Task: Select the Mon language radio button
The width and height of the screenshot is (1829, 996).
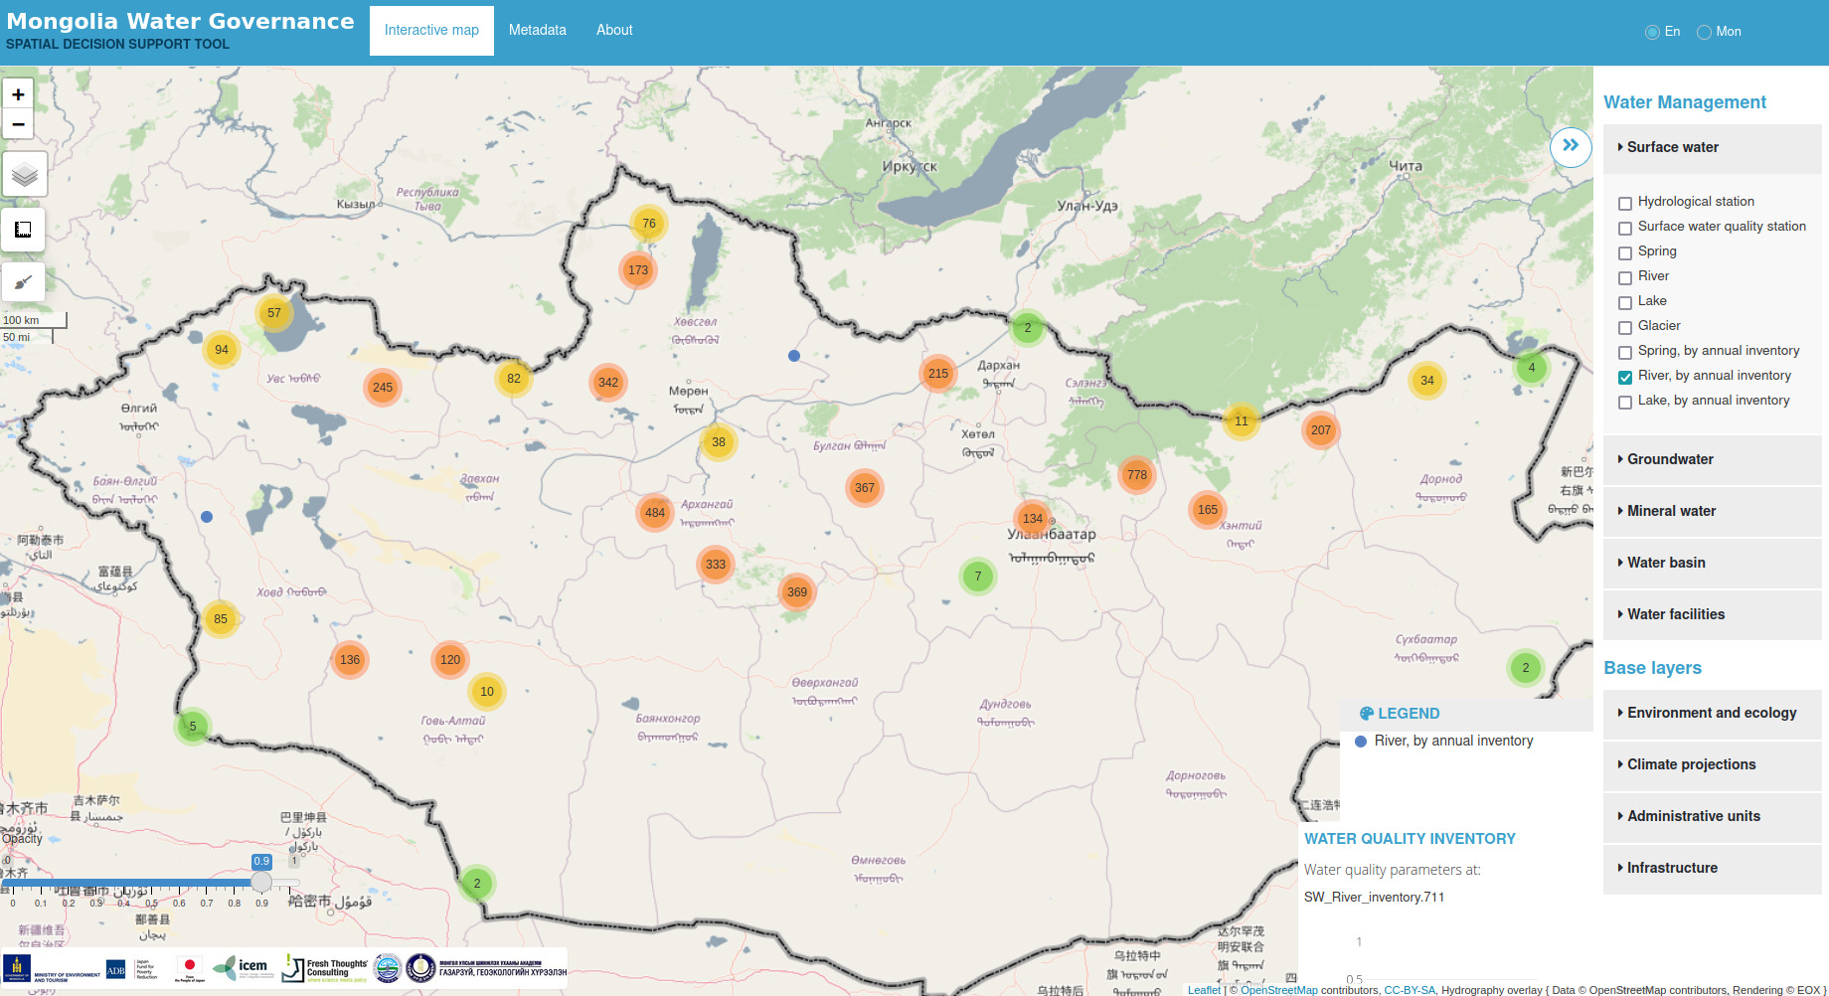Action: coord(1704,31)
